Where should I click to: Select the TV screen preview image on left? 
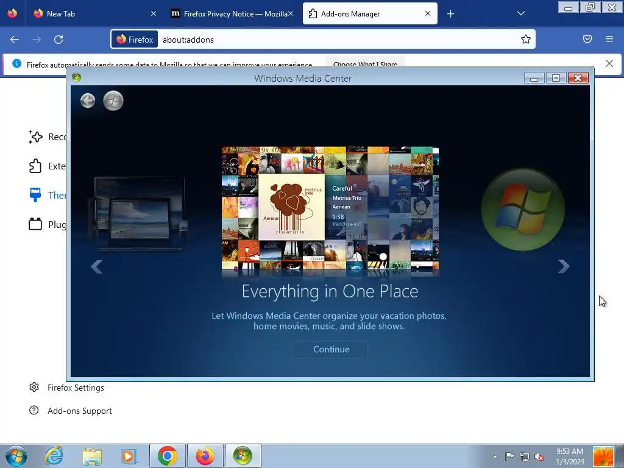click(x=138, y=214)
